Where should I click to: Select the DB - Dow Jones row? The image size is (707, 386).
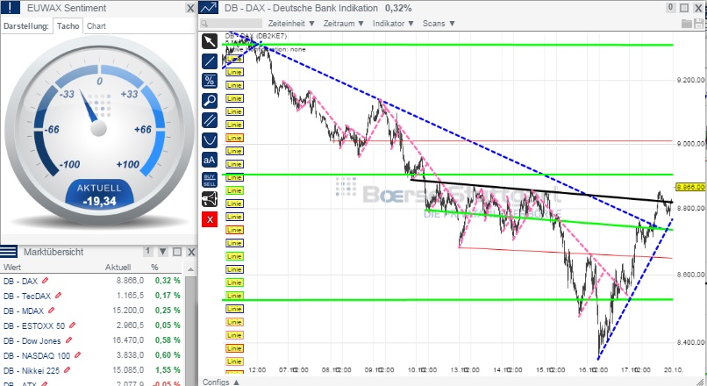(92, 340)
